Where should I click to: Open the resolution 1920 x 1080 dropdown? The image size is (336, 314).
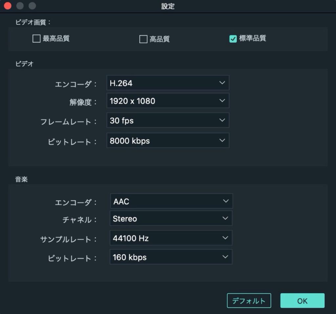pyautogui.click(x=168, y=100)
